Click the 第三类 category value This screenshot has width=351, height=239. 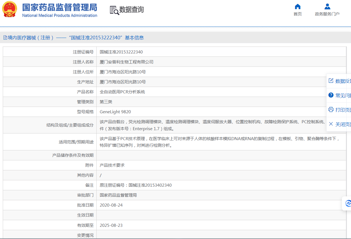point(106,102)
